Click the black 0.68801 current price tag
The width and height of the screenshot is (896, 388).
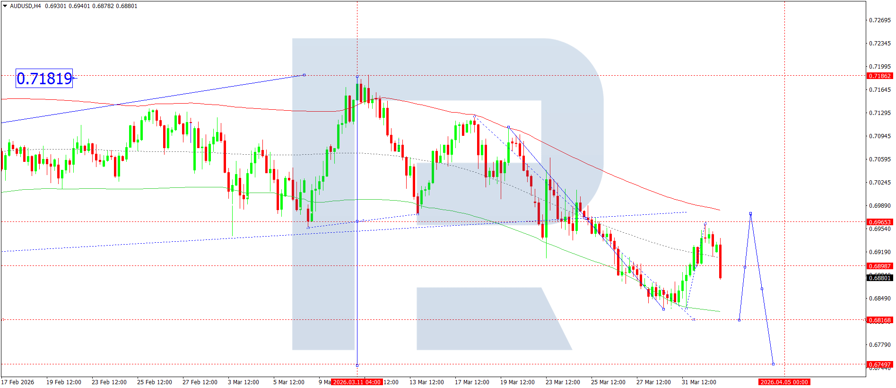coord(879,278)
